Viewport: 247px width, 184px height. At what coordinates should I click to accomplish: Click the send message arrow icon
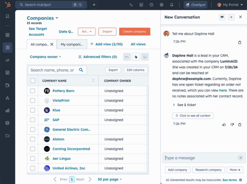(x=240, y=158)
